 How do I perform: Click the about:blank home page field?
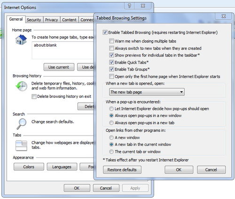point(63,50)
